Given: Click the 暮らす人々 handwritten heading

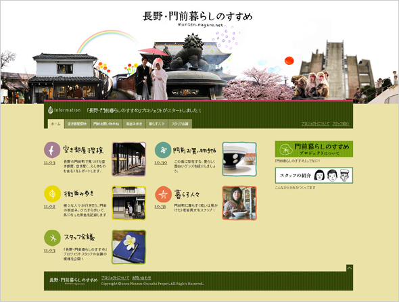Looking at the screenshot, I should (x=187, y=194).
